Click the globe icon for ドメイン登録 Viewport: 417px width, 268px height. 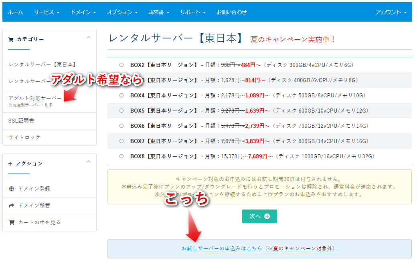11,189
